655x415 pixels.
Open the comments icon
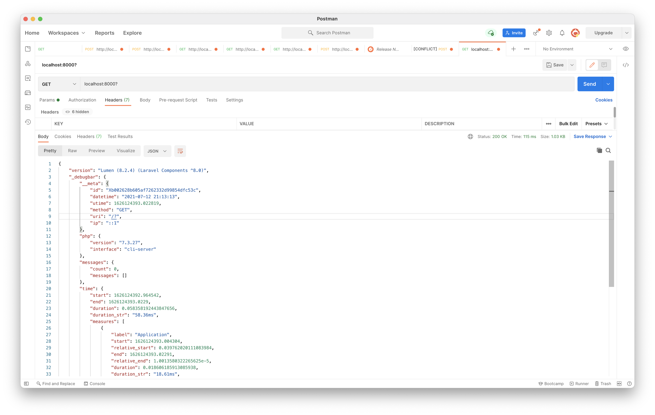pos(604,65)
